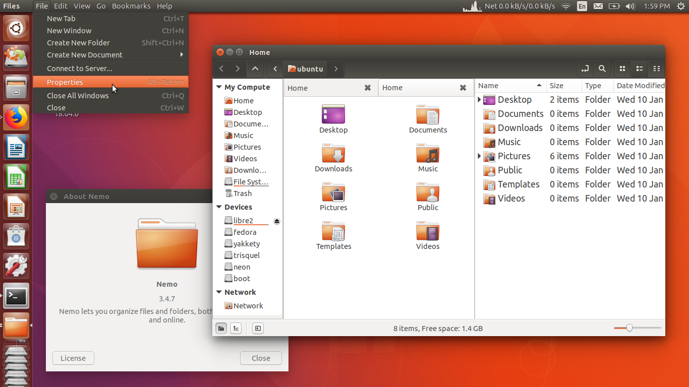Open LibreOffice Writer from the dock
Image resolution: width=689 pixels, height=387 pixels.
click(16, 148)
